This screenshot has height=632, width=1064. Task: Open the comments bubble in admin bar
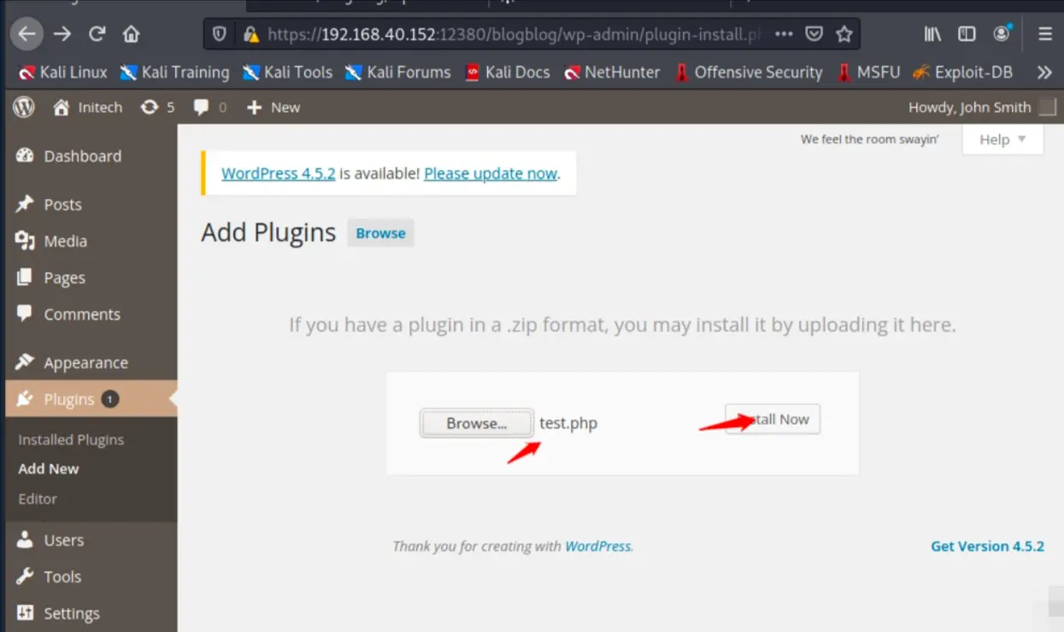[x=210, y=108]
